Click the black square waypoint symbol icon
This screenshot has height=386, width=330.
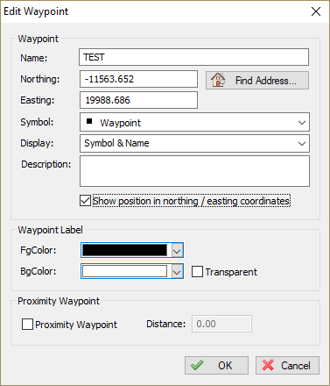click(x=89, y=121)
